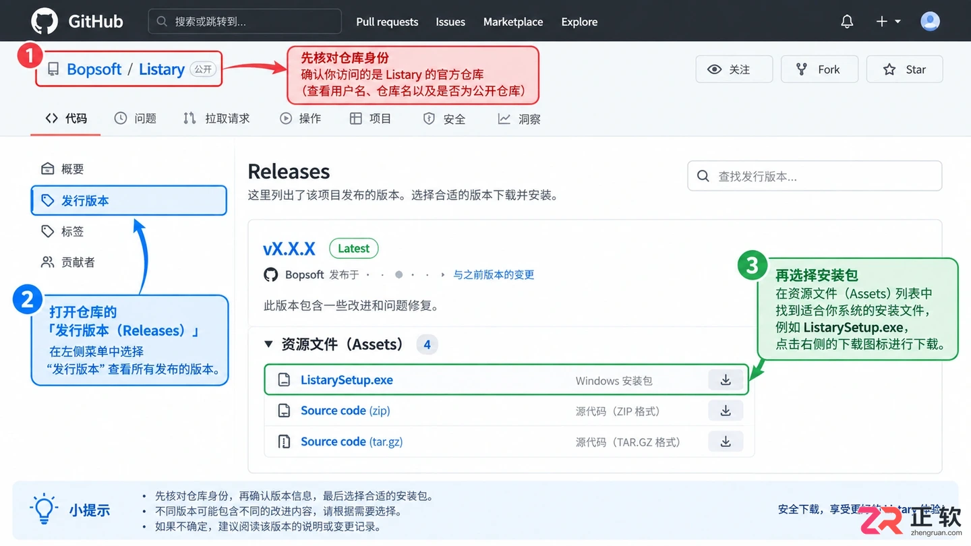Open the 洞察 tab
The height and width of the screenshot is (546, 971).
(519, 119)
